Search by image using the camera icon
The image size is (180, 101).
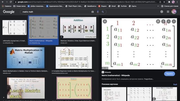coord(93,12)
